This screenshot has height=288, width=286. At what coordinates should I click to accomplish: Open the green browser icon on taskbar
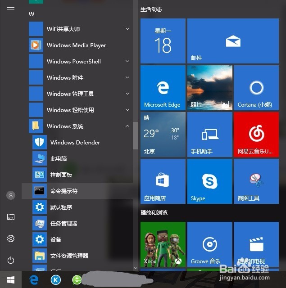(77, 280)
